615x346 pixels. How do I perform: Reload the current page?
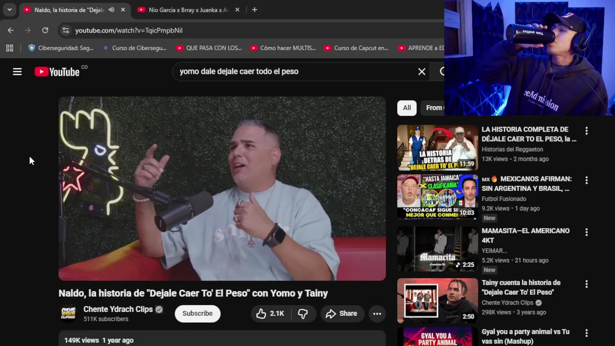point(45,30)
